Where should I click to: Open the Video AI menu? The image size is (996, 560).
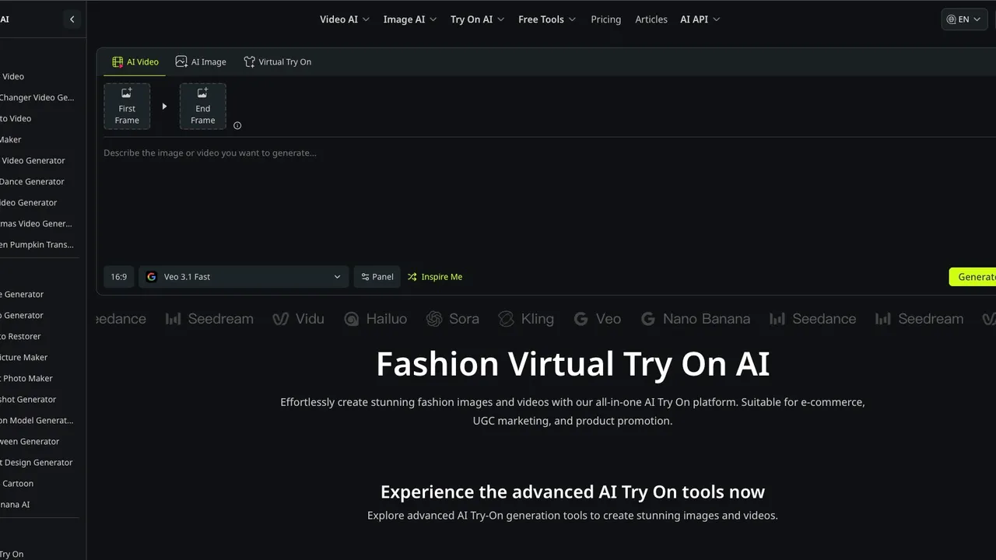pyautogui.click(x=345, y=19)
